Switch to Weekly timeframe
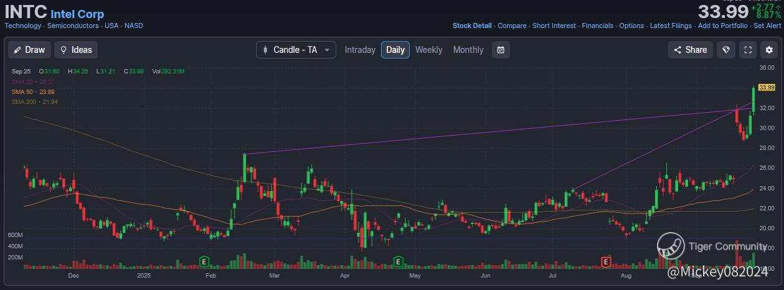Viewport: 784px width, 290px height. [x=428, y=50]
